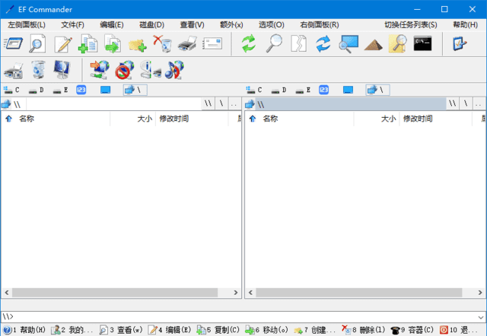Viewport: 487px width, 336px height.
Task: Click the computer monitor toolbar icon
Action: (62, 69)
